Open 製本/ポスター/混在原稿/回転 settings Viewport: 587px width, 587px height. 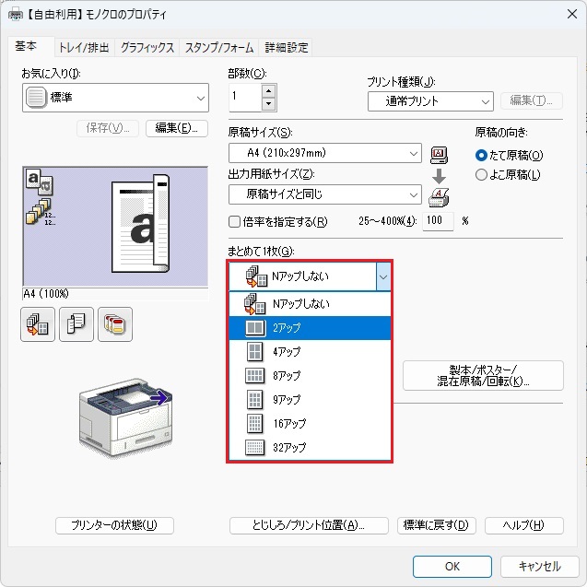(483, 375)
